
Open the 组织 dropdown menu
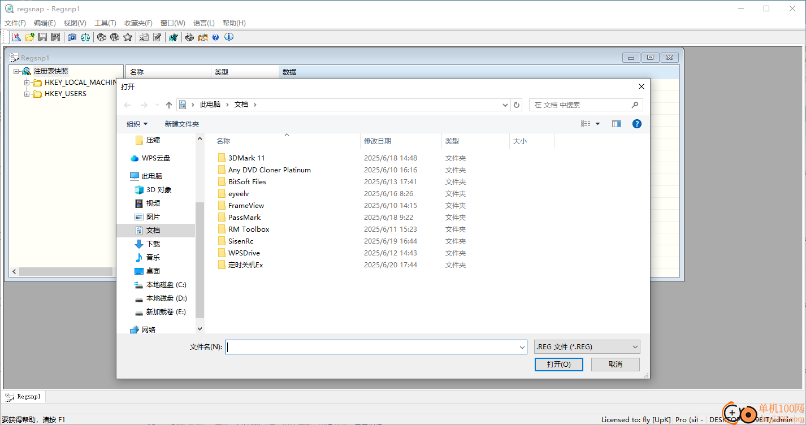pos(137,124)
